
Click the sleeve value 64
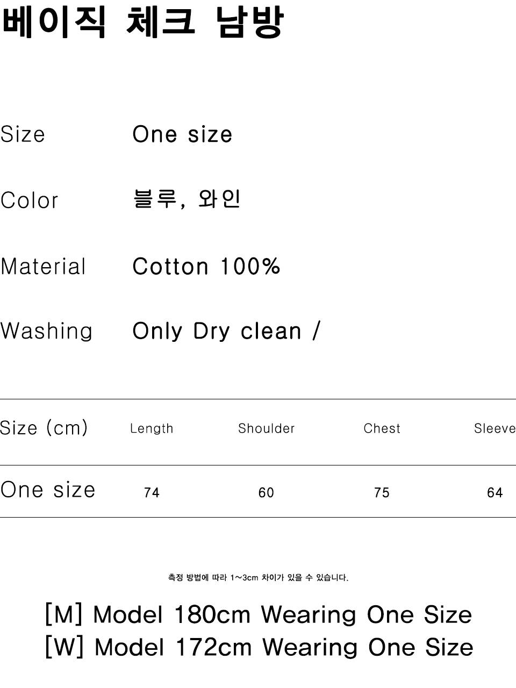[494, 492]
